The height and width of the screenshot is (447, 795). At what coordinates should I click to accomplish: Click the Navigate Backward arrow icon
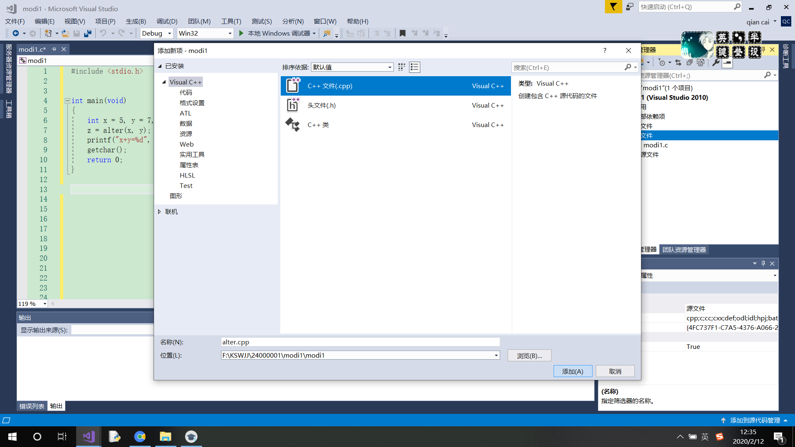(x=16, y=33)
